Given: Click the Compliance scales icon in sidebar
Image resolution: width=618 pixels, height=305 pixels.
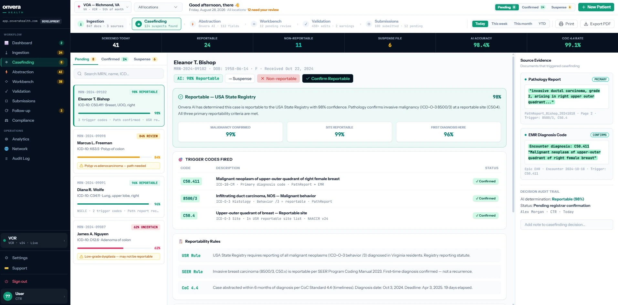Looking at the screenshot, I should click(6, 120).
